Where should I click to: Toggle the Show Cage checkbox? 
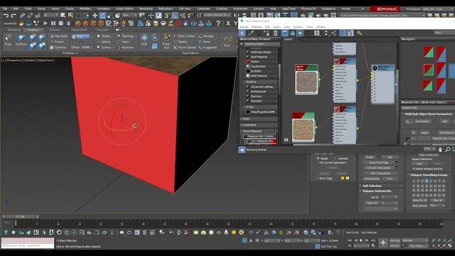pos(317,178)
